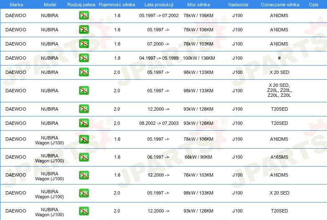This screenshot has width=327, height=220.
Task: Click fuel icon in the 08.2002 -> 07.2003 row
Action: (84, 123)
